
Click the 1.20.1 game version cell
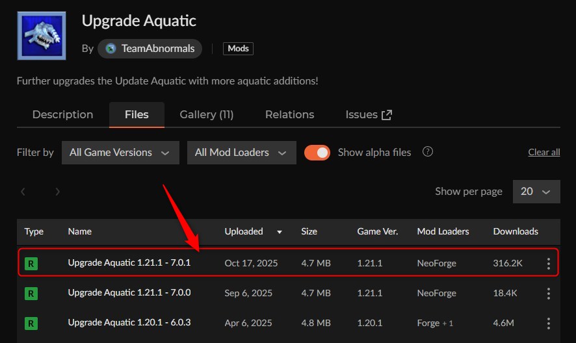click(x=369, y=323)
